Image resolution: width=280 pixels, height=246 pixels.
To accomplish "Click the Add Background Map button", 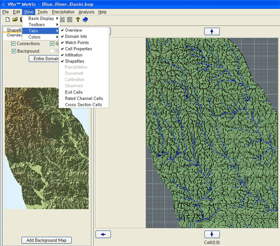I will pos(46,240).
